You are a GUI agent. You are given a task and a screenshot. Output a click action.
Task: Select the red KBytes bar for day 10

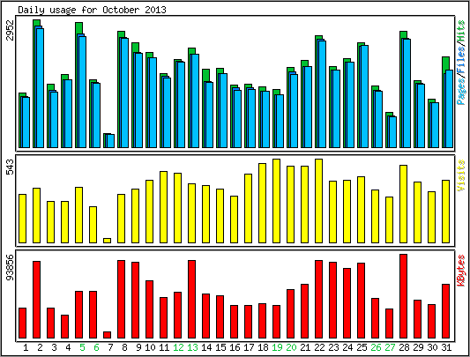149,309
